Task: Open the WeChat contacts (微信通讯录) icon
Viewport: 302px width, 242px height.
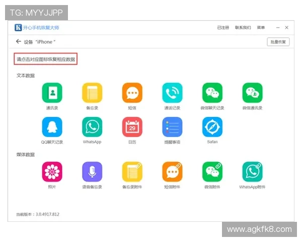Action: (252, 93)
